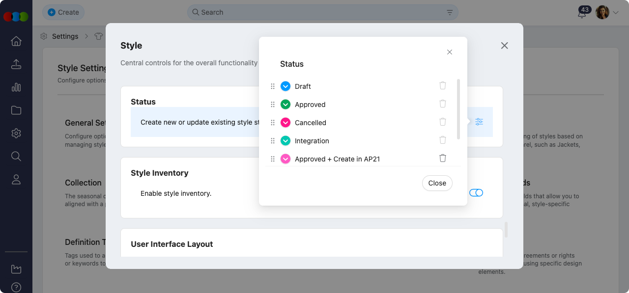The width and height of the screenshot is (629, 293).
Task: Click the Cancelled status pink color circle
Action: (x=286, y=123)
